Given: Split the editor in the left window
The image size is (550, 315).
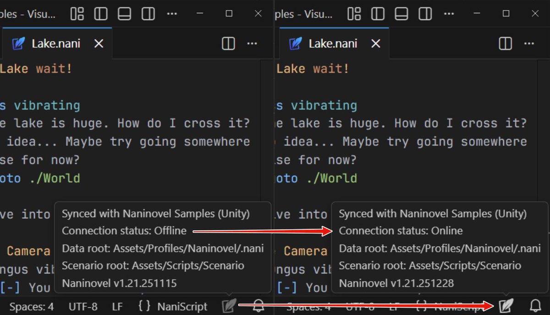Looking at the screenshot, I should coord(228,43).
